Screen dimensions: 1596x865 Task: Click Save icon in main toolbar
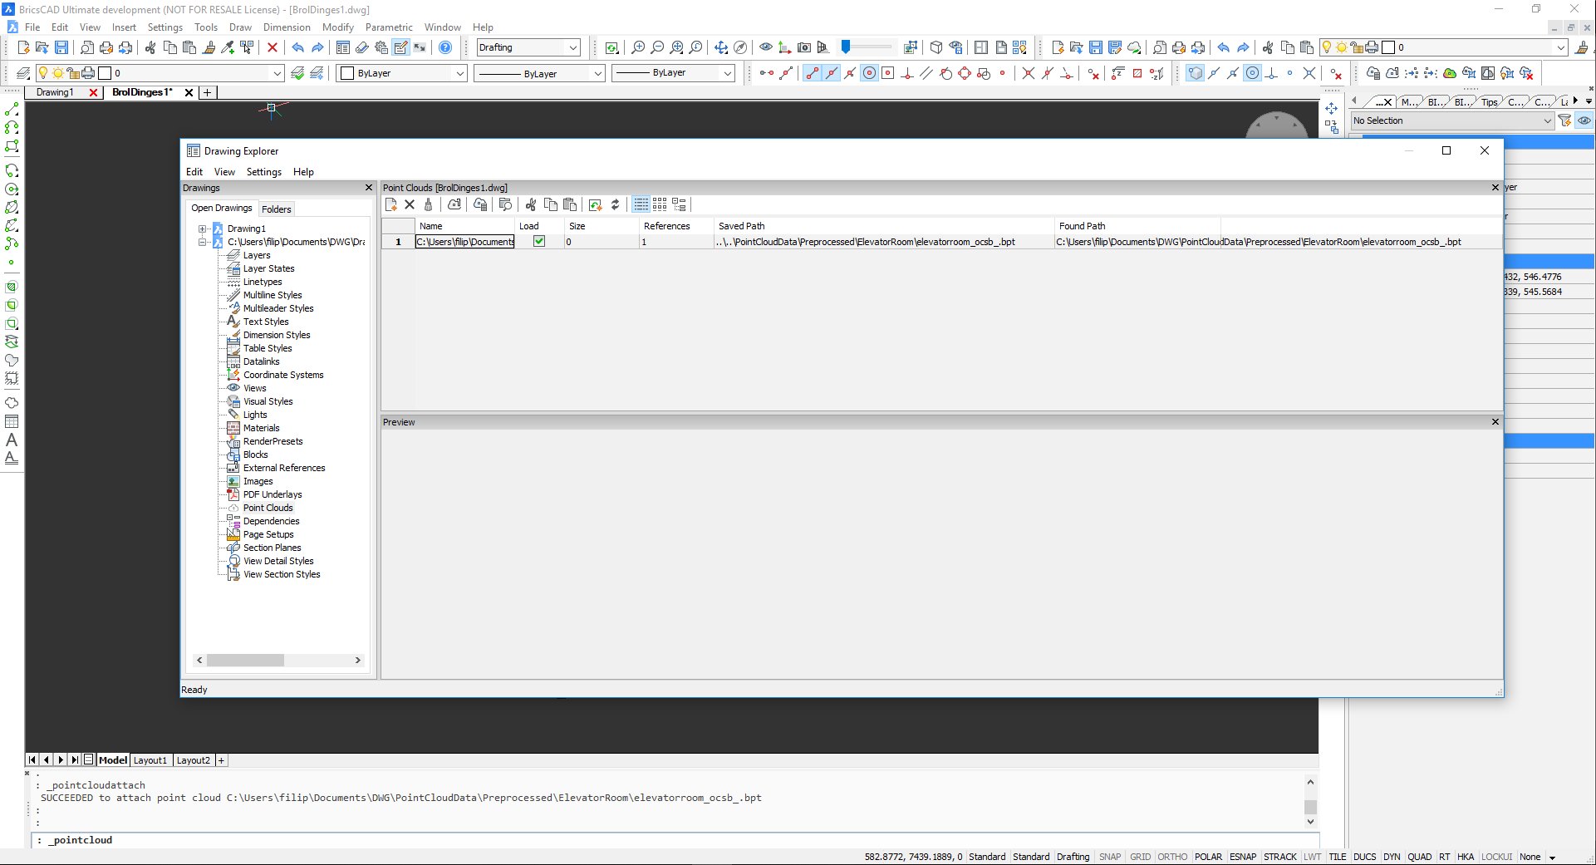click(x=61, y=47)
